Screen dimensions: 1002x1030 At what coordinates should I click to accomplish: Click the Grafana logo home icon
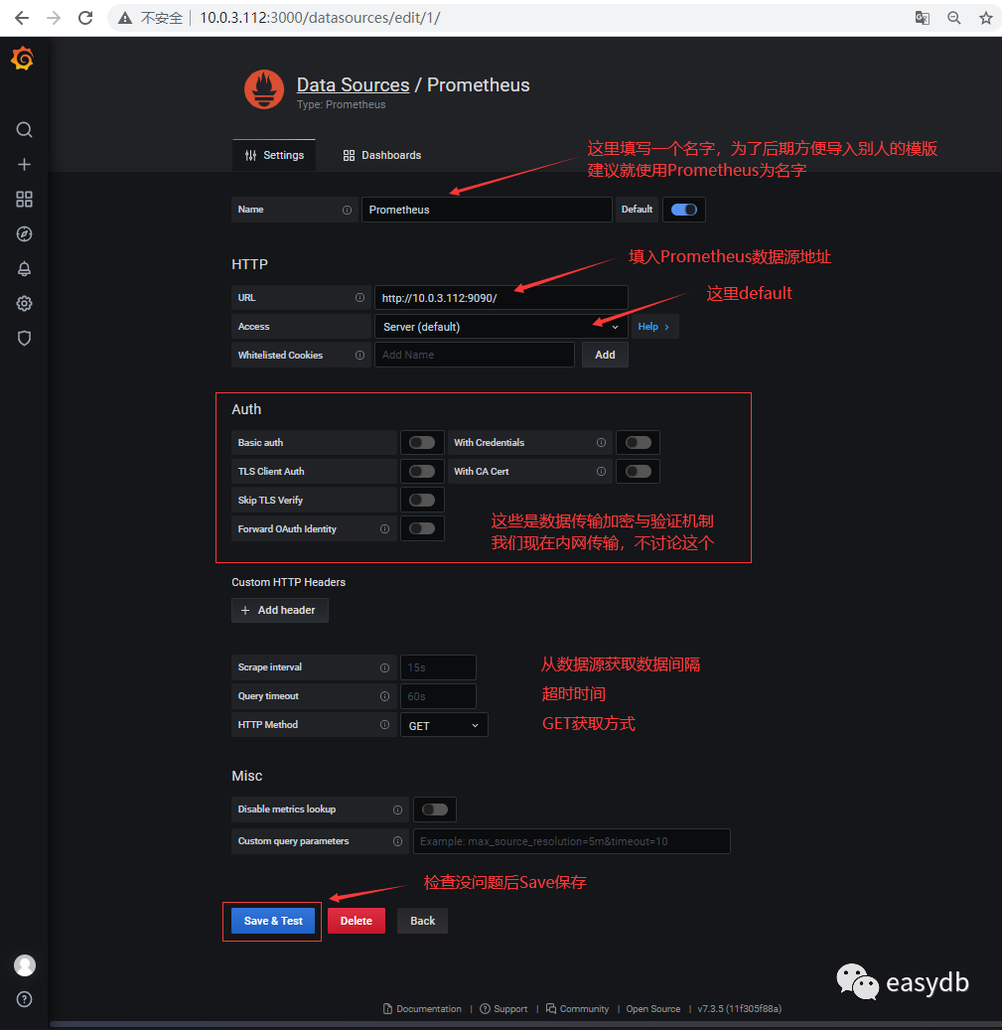point(23,59)
